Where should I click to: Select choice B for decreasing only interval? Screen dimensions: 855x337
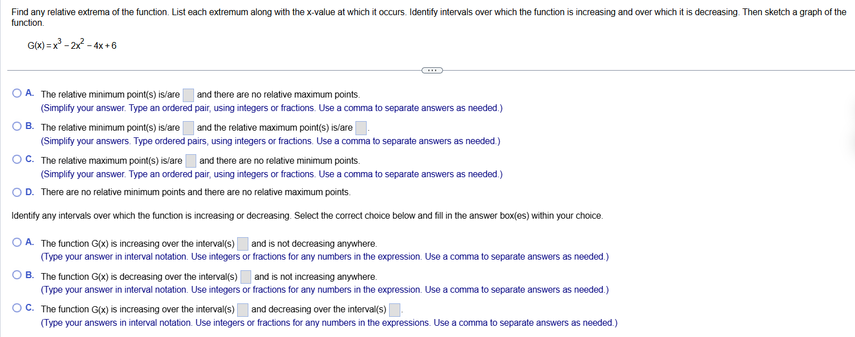coord(17,275)
